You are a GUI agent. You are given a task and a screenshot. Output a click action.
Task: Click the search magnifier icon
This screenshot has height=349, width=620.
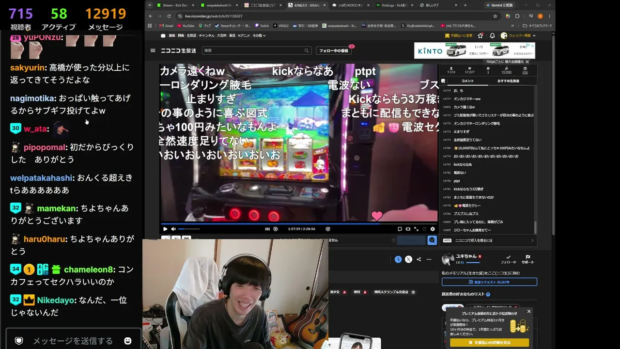[x=307, y=50]
